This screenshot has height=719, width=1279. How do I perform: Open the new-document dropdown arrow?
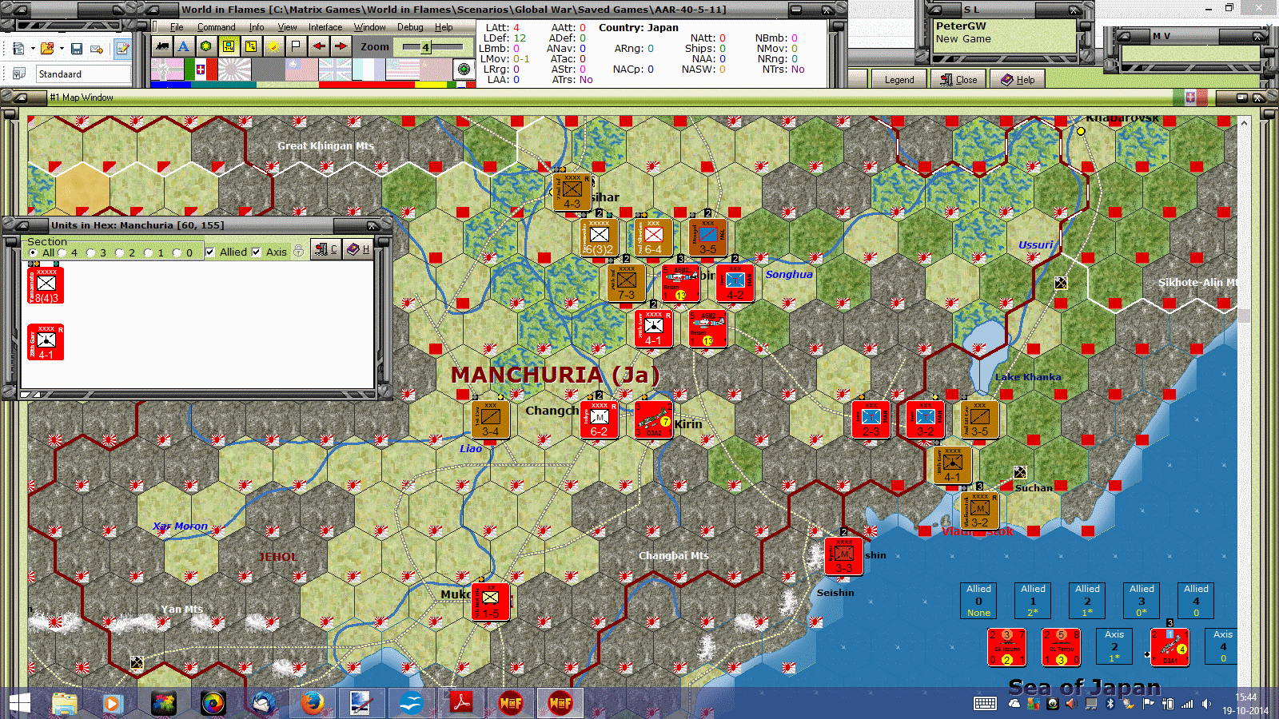pyautogui.click(x=33, y=49)
